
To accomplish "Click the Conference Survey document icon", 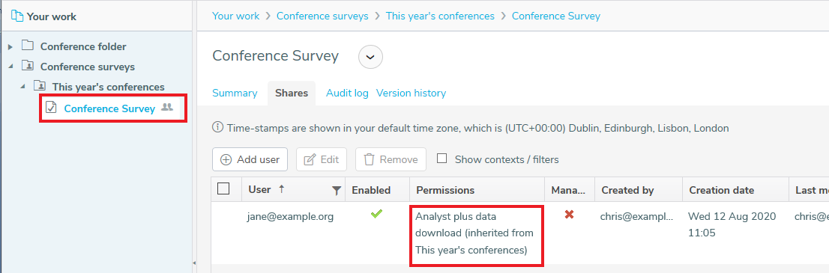I will (x=51, y=108).
